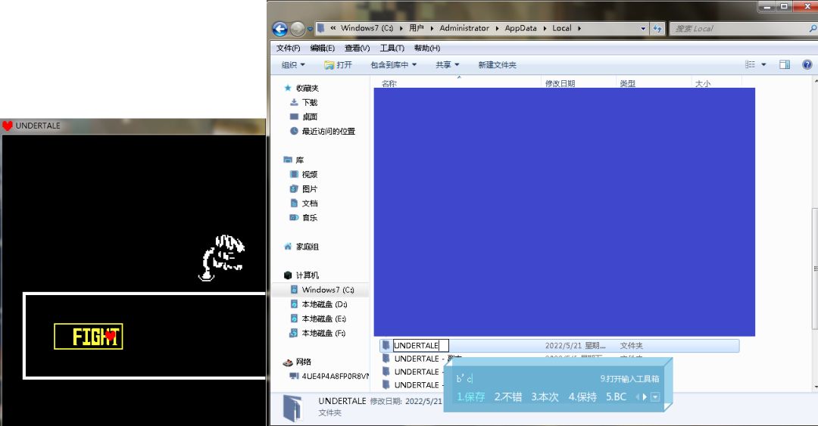This screenshot has width=818, height=426.
Task: Choose IME candidate 5.BC
Action: coord(616,396)
